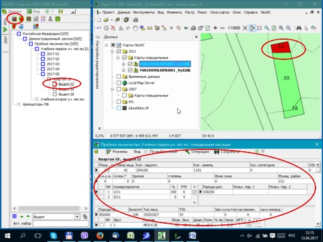Open the Растр menu
The height and width of the screenshot is (242, 323).
(189, 13)
